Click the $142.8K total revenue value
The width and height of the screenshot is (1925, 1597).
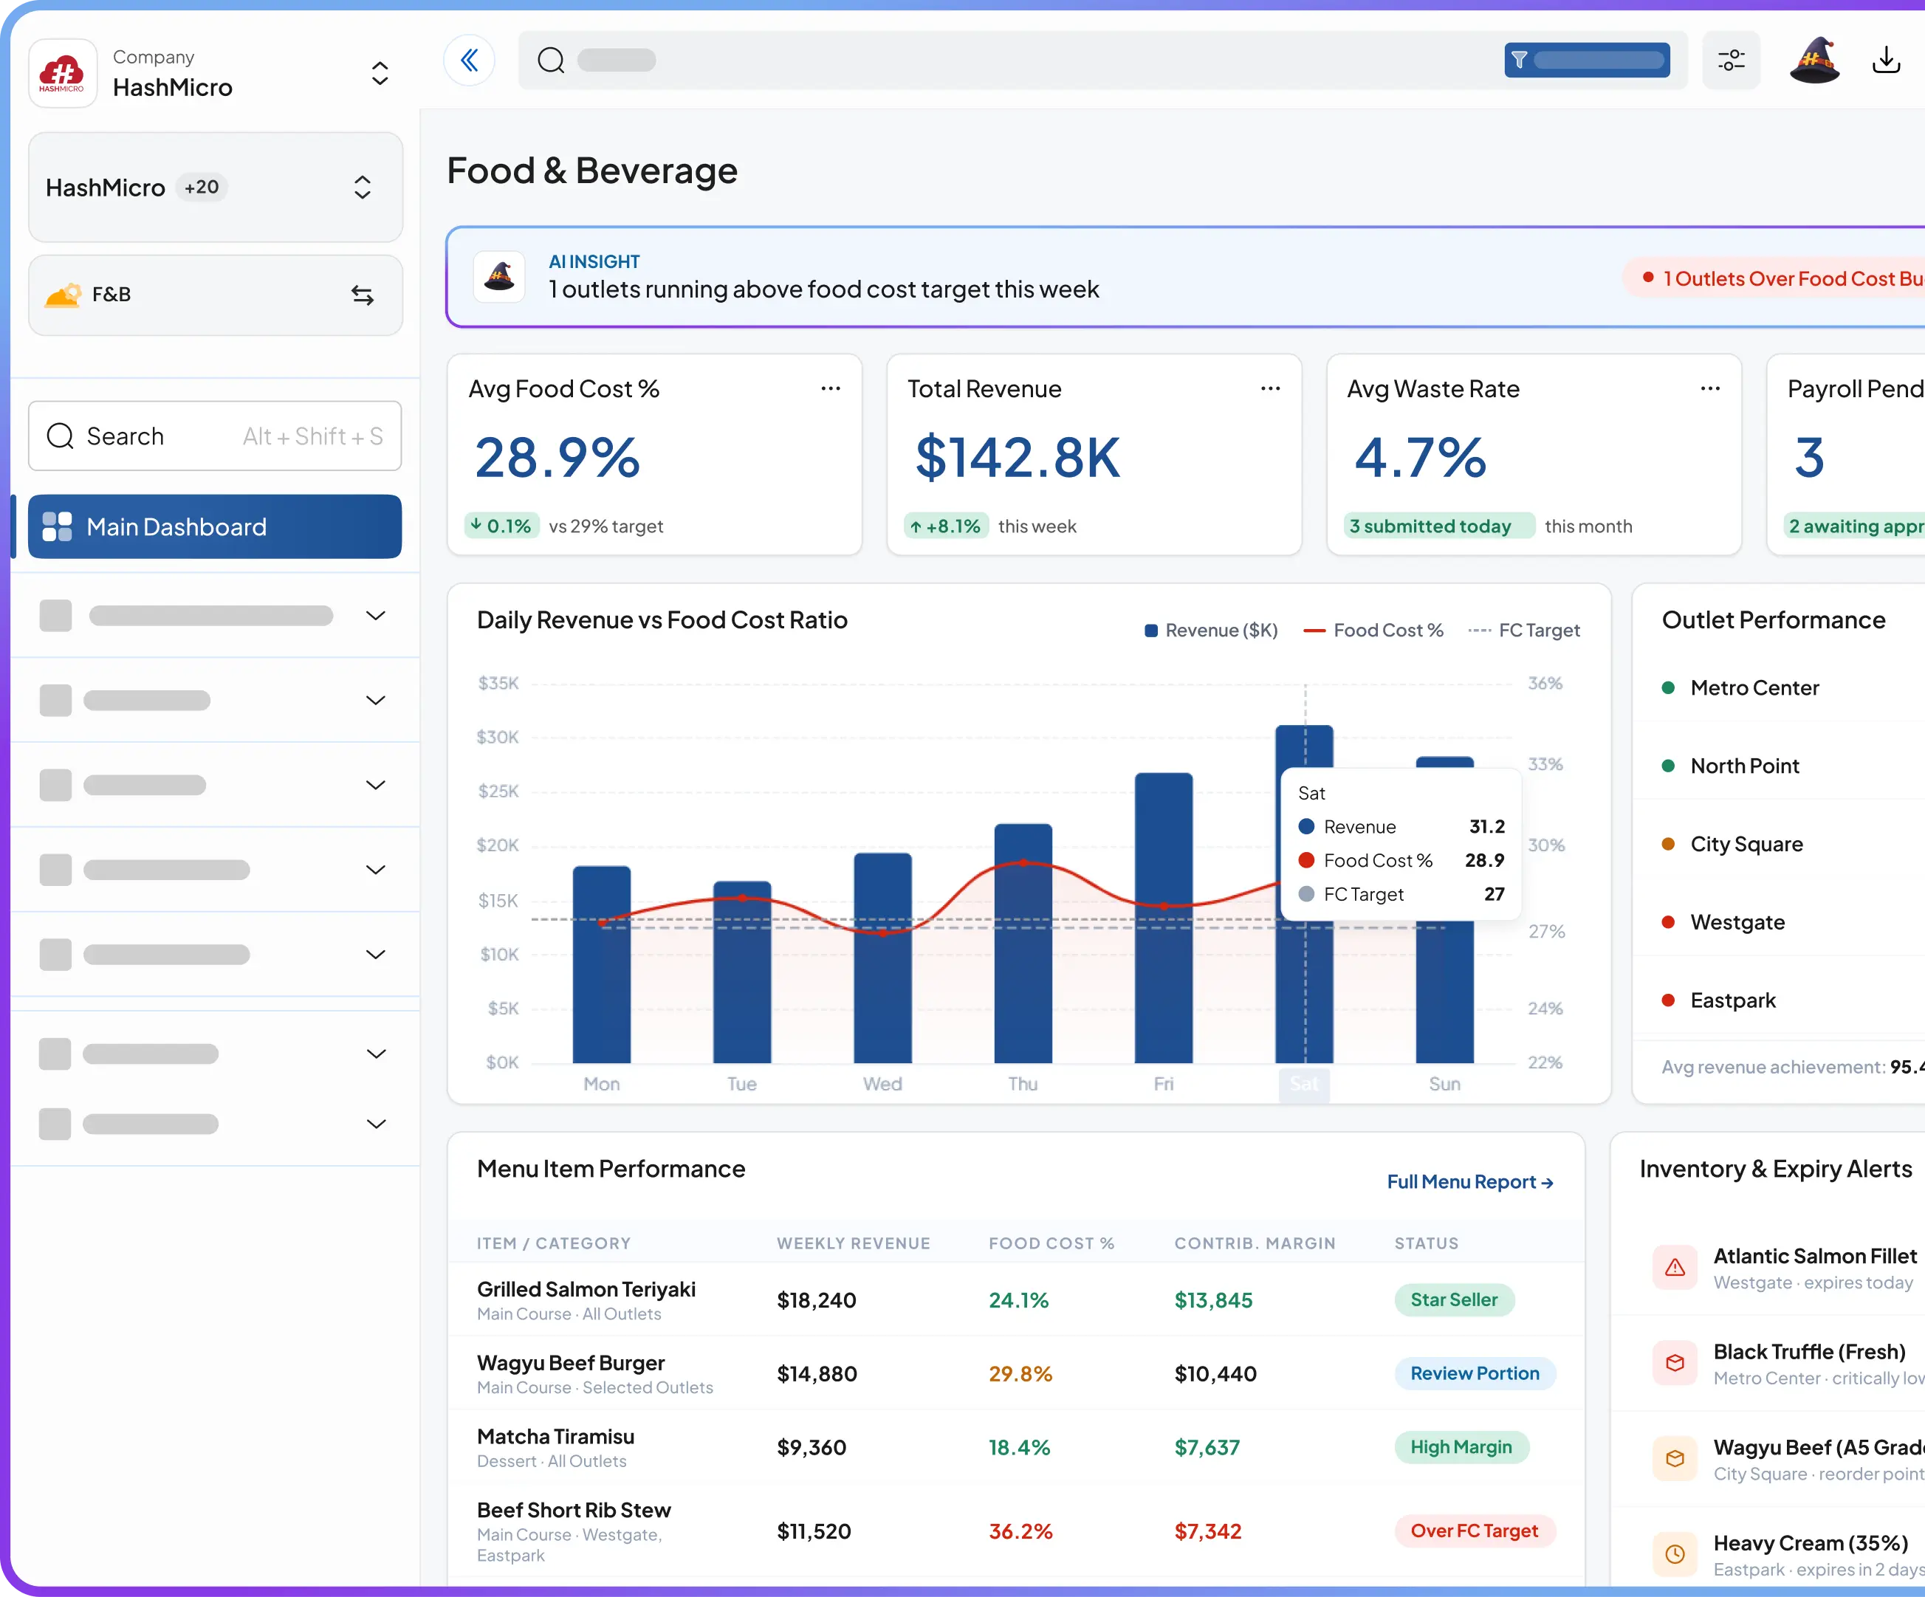(x=1018, y=458)
